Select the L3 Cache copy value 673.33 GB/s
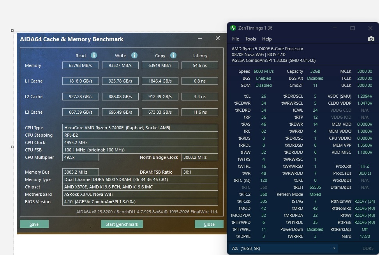 [160, 112]
